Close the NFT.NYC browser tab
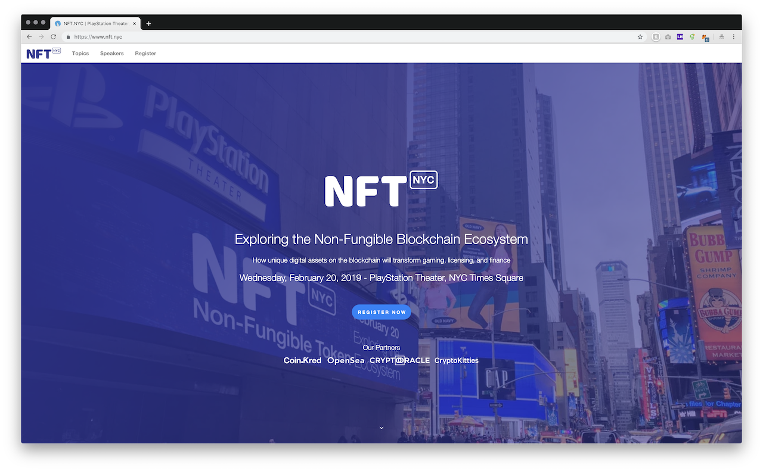The height and width of the screenshot is (471, 763). click(x=135, y=24)
